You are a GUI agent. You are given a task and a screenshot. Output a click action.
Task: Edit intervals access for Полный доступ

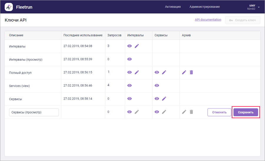[137, 72]
